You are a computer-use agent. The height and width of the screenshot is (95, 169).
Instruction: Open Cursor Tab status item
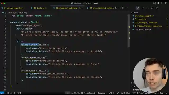pyautogui.click(x=158, y=93)
